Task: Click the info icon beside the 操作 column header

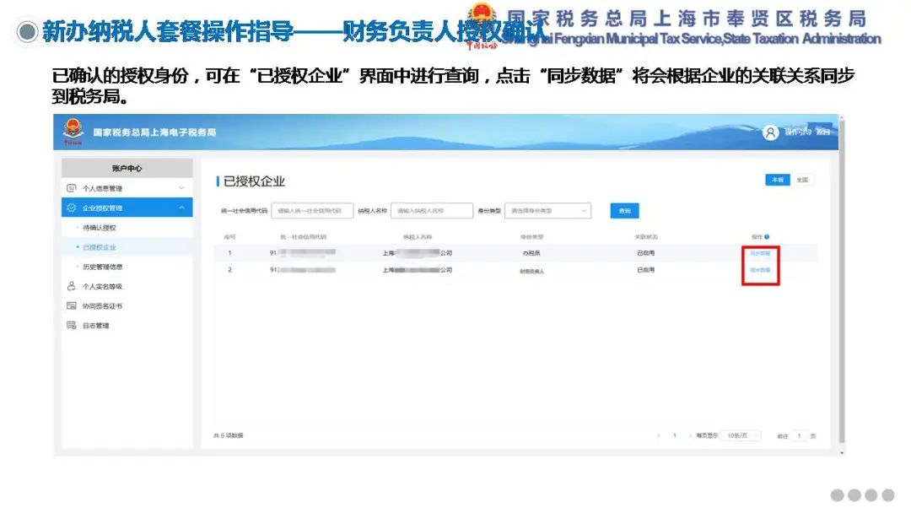Action: [x=767, y=237]
